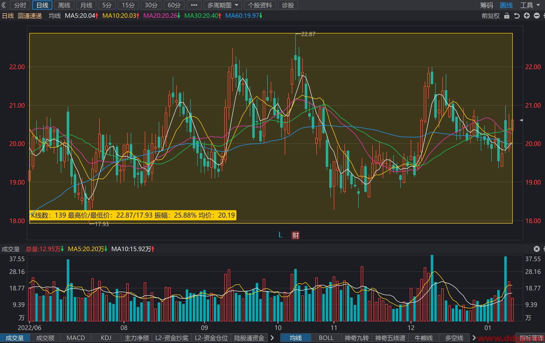Zoom out with the minus circle icon
Screen dimensions: 545x343
tap(537, 16)
